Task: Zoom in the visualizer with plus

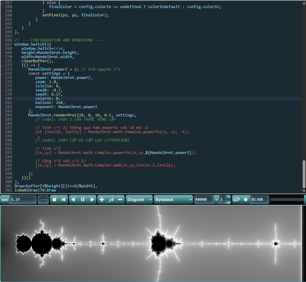Action: click(102, 200)
